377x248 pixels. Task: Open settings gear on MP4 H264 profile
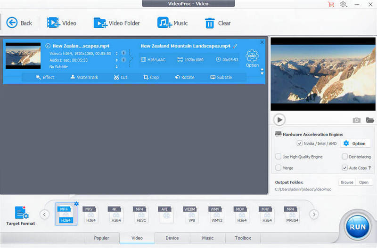76,204
